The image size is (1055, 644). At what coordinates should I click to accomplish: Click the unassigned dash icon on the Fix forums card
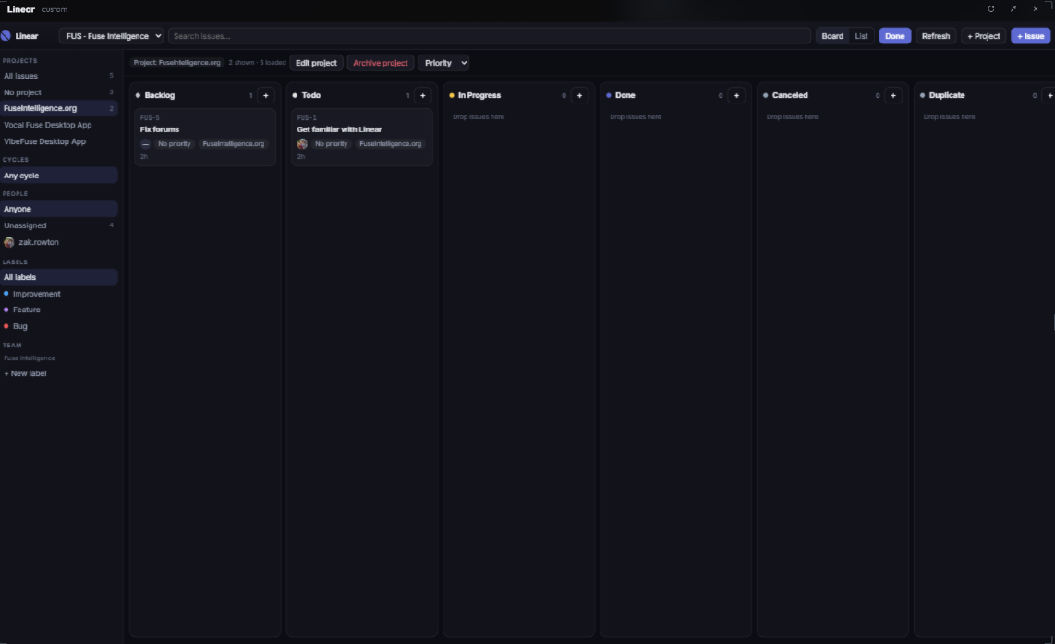pos(145,144)
